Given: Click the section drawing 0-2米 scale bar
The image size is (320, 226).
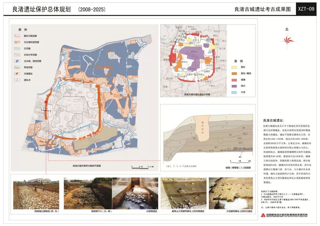Looking at the screenshot, I should pyautogui.click(x=240, y=161).
